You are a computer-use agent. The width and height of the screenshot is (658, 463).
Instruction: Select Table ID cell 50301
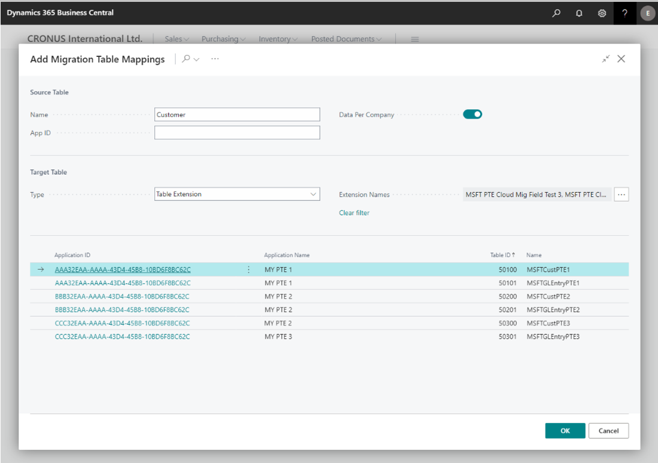coord(507,337)
